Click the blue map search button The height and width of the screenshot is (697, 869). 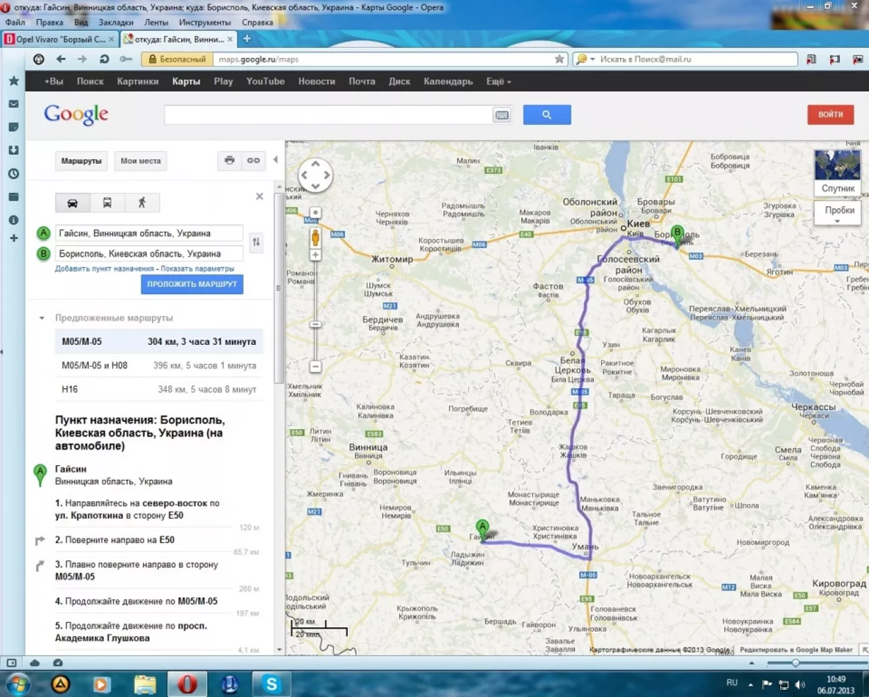[x=547, y=115]
